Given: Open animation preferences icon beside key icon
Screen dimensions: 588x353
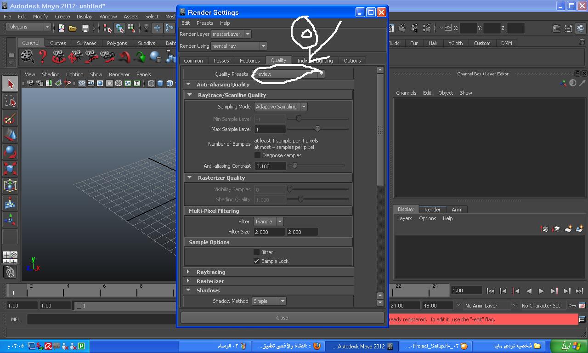Looking at the screenshot, I should 582,305.
